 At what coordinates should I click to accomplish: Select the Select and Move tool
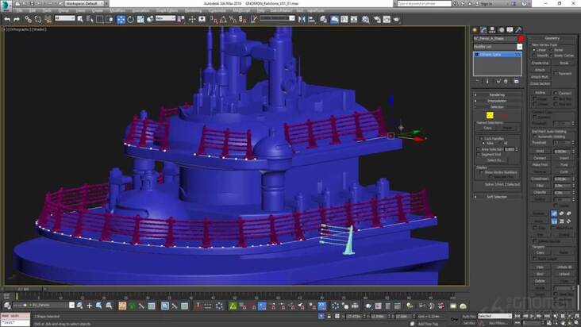(121, 18)
